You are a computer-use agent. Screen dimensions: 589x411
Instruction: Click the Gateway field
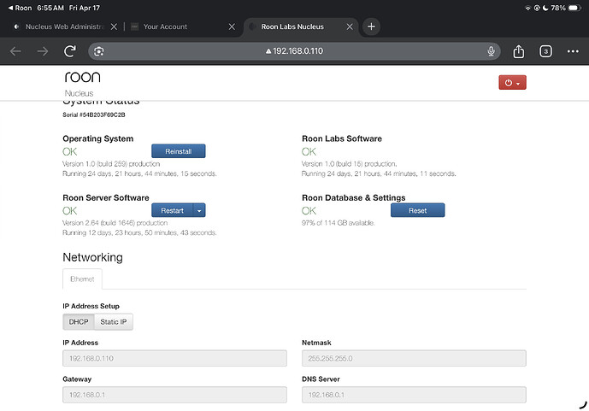(174, 395)
